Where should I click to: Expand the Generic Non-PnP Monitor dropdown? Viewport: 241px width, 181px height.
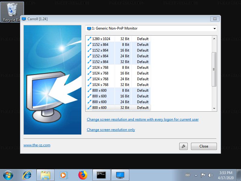pyautogui.click(x=151, y=28)
